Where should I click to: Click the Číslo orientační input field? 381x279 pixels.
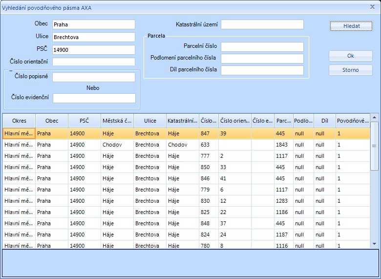94,62
